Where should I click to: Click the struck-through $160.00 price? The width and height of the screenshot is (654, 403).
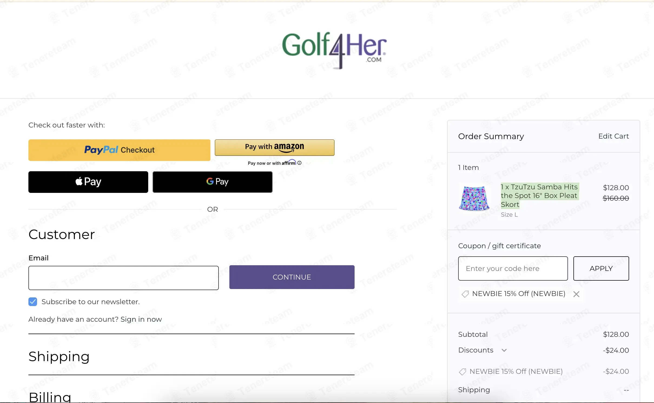[616, 198]
